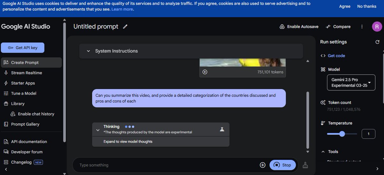The width and height of the screenshot is (384, 175).
Task: Click the Type something prompt input
Action: pos(166,165)
